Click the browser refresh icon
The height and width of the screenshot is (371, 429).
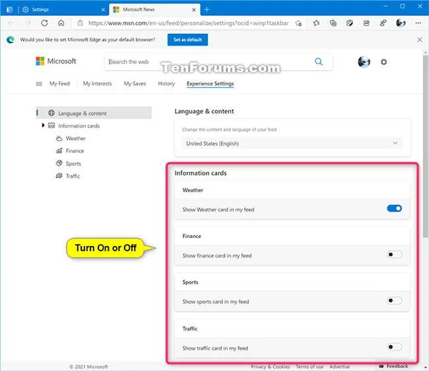[44, 23]
